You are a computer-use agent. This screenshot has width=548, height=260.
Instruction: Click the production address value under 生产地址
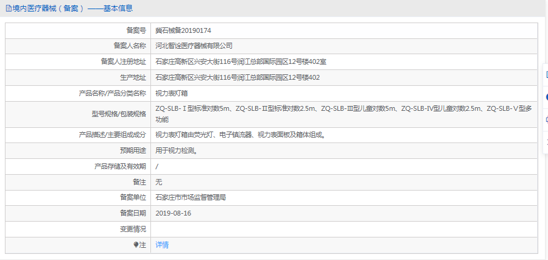pyautogui.click(x=237, y=77)
